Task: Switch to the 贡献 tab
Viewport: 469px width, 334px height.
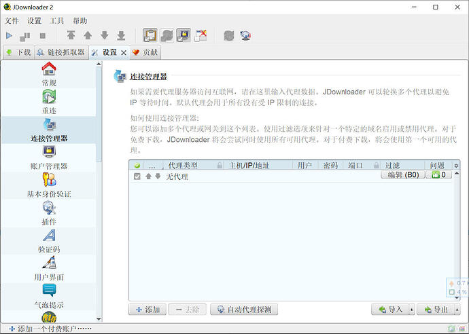Action: [x=145, y=52]
